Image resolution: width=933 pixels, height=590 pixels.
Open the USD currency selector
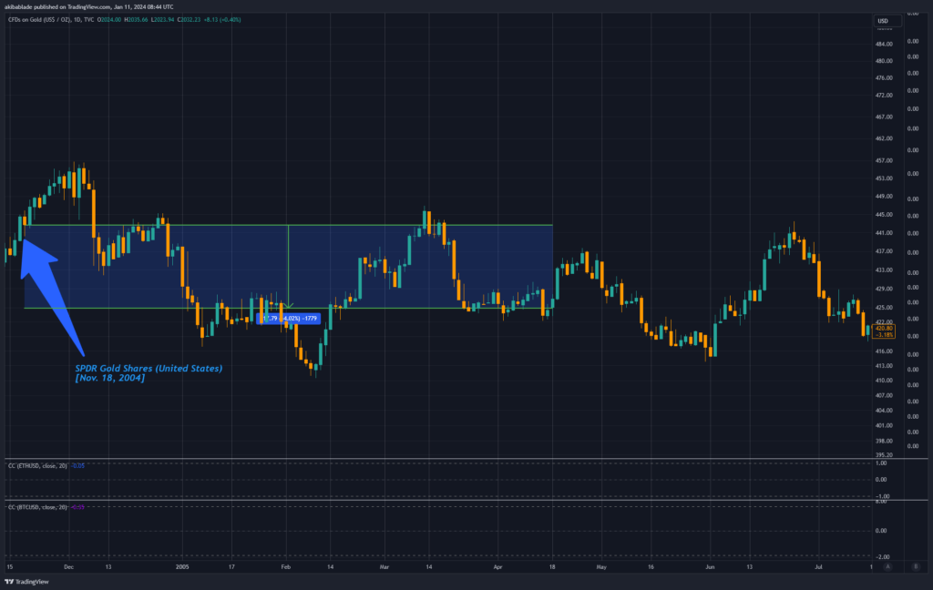pyautogui.click(x=883, y=20)
